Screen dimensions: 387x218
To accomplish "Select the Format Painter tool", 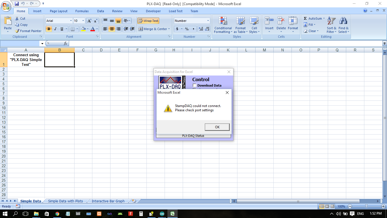I will point(28,31).
